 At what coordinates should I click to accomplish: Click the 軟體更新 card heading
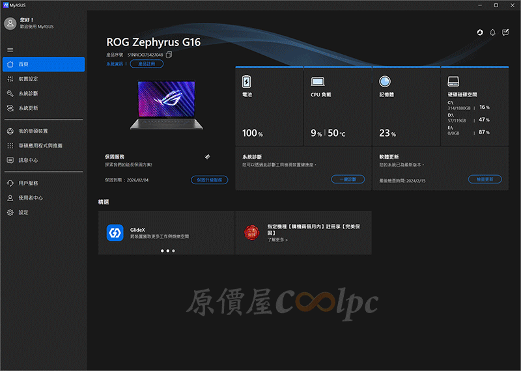point(389,156)
